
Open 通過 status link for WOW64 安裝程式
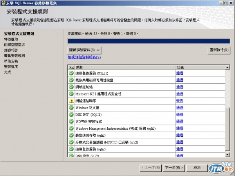(x=180, y=121)
